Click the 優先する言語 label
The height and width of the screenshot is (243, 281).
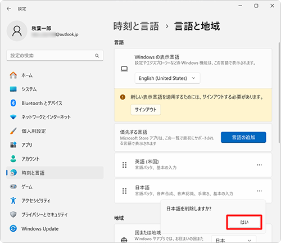134,132
